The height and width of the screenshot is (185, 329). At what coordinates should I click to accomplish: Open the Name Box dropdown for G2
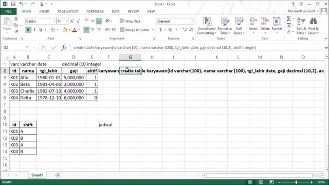point(27,47)
